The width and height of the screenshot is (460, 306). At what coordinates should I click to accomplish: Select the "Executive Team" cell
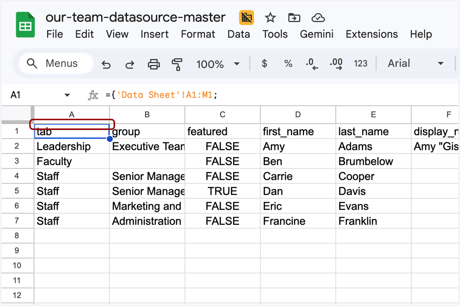pyautogui.click(x=147, y=146)
